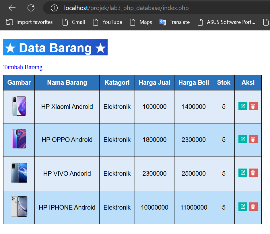
Task: Click the ASUS Software Port bookmark
Action: [x=226, y=22]
